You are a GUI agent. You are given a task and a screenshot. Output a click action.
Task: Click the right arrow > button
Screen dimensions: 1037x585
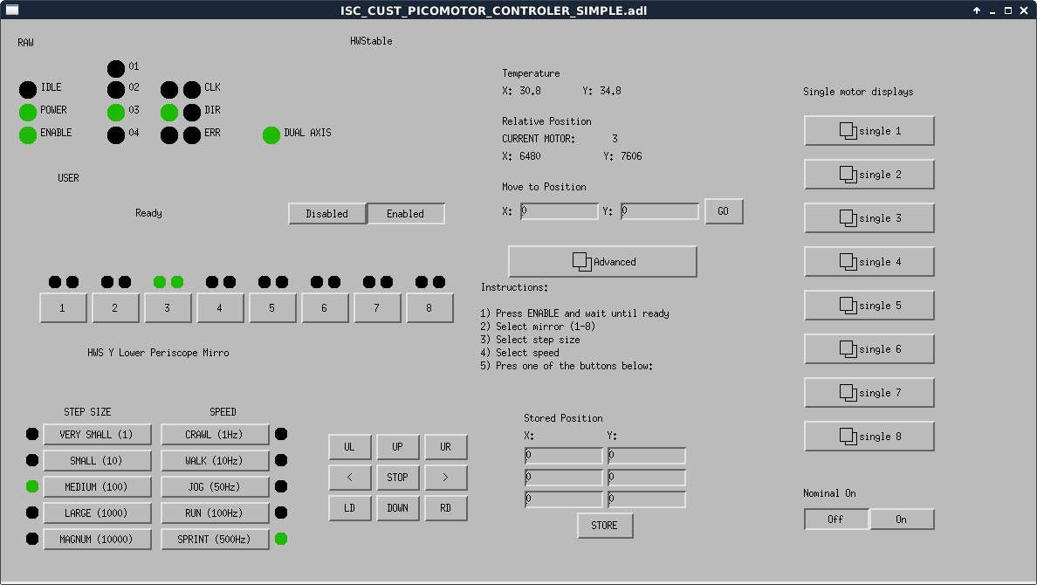tap(446, 478)
